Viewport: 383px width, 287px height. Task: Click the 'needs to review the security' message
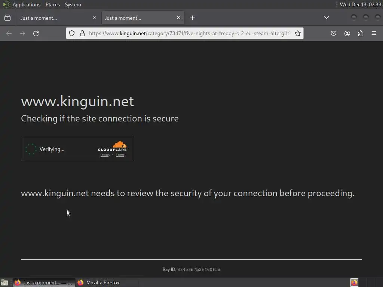pos(188,193)
